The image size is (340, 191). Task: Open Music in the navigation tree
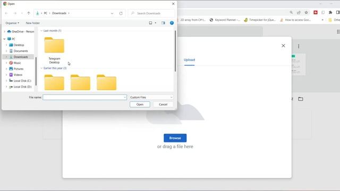click(x=15, y=63)
